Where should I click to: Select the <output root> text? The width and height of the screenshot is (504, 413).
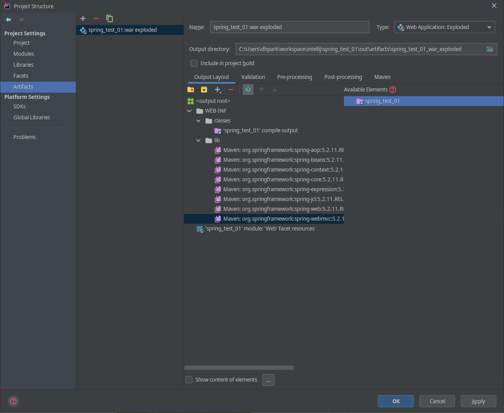(x=213, y=101)
